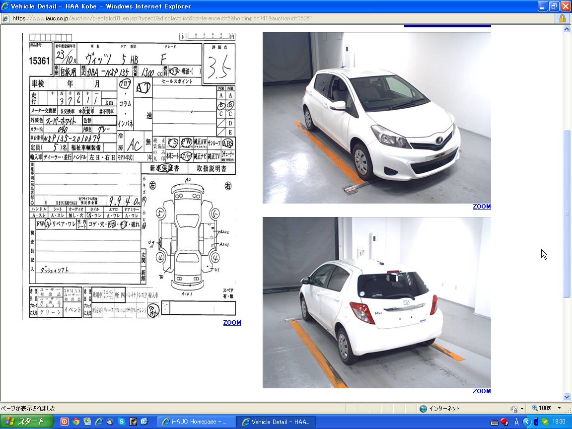
Task: Click the USB safely remove tray icon
Action: pos(536,422)
